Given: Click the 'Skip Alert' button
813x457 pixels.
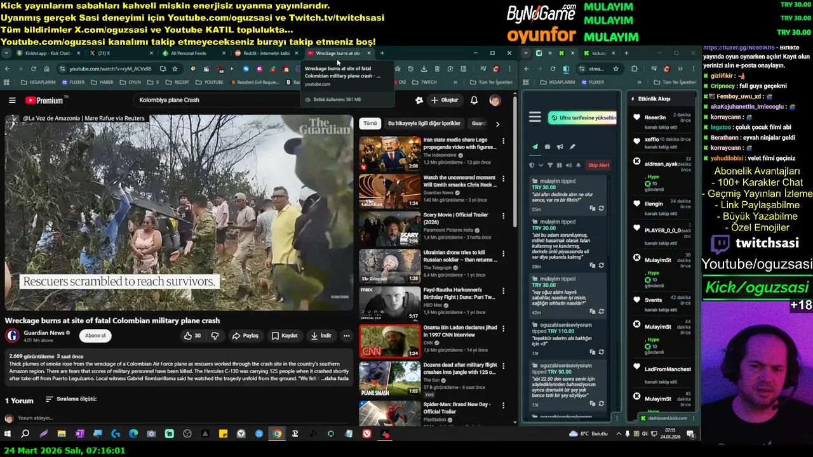Looking at the screenshot, I should tap(598, 165).
